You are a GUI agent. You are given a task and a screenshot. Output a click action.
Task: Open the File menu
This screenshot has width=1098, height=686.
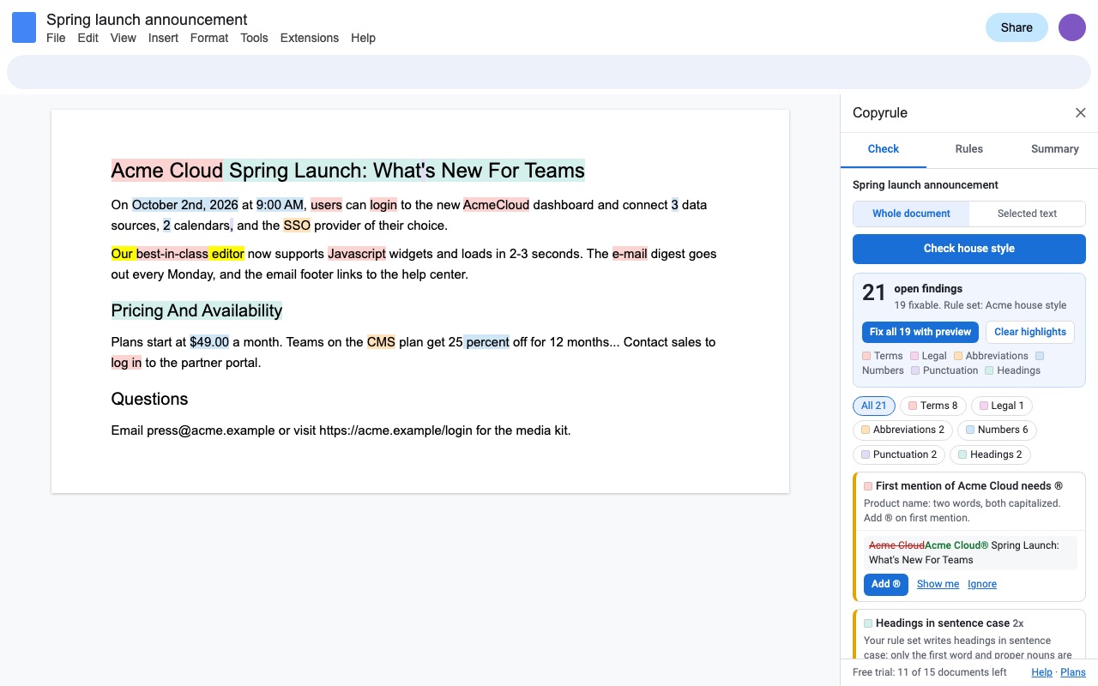[x=56, y=38]
